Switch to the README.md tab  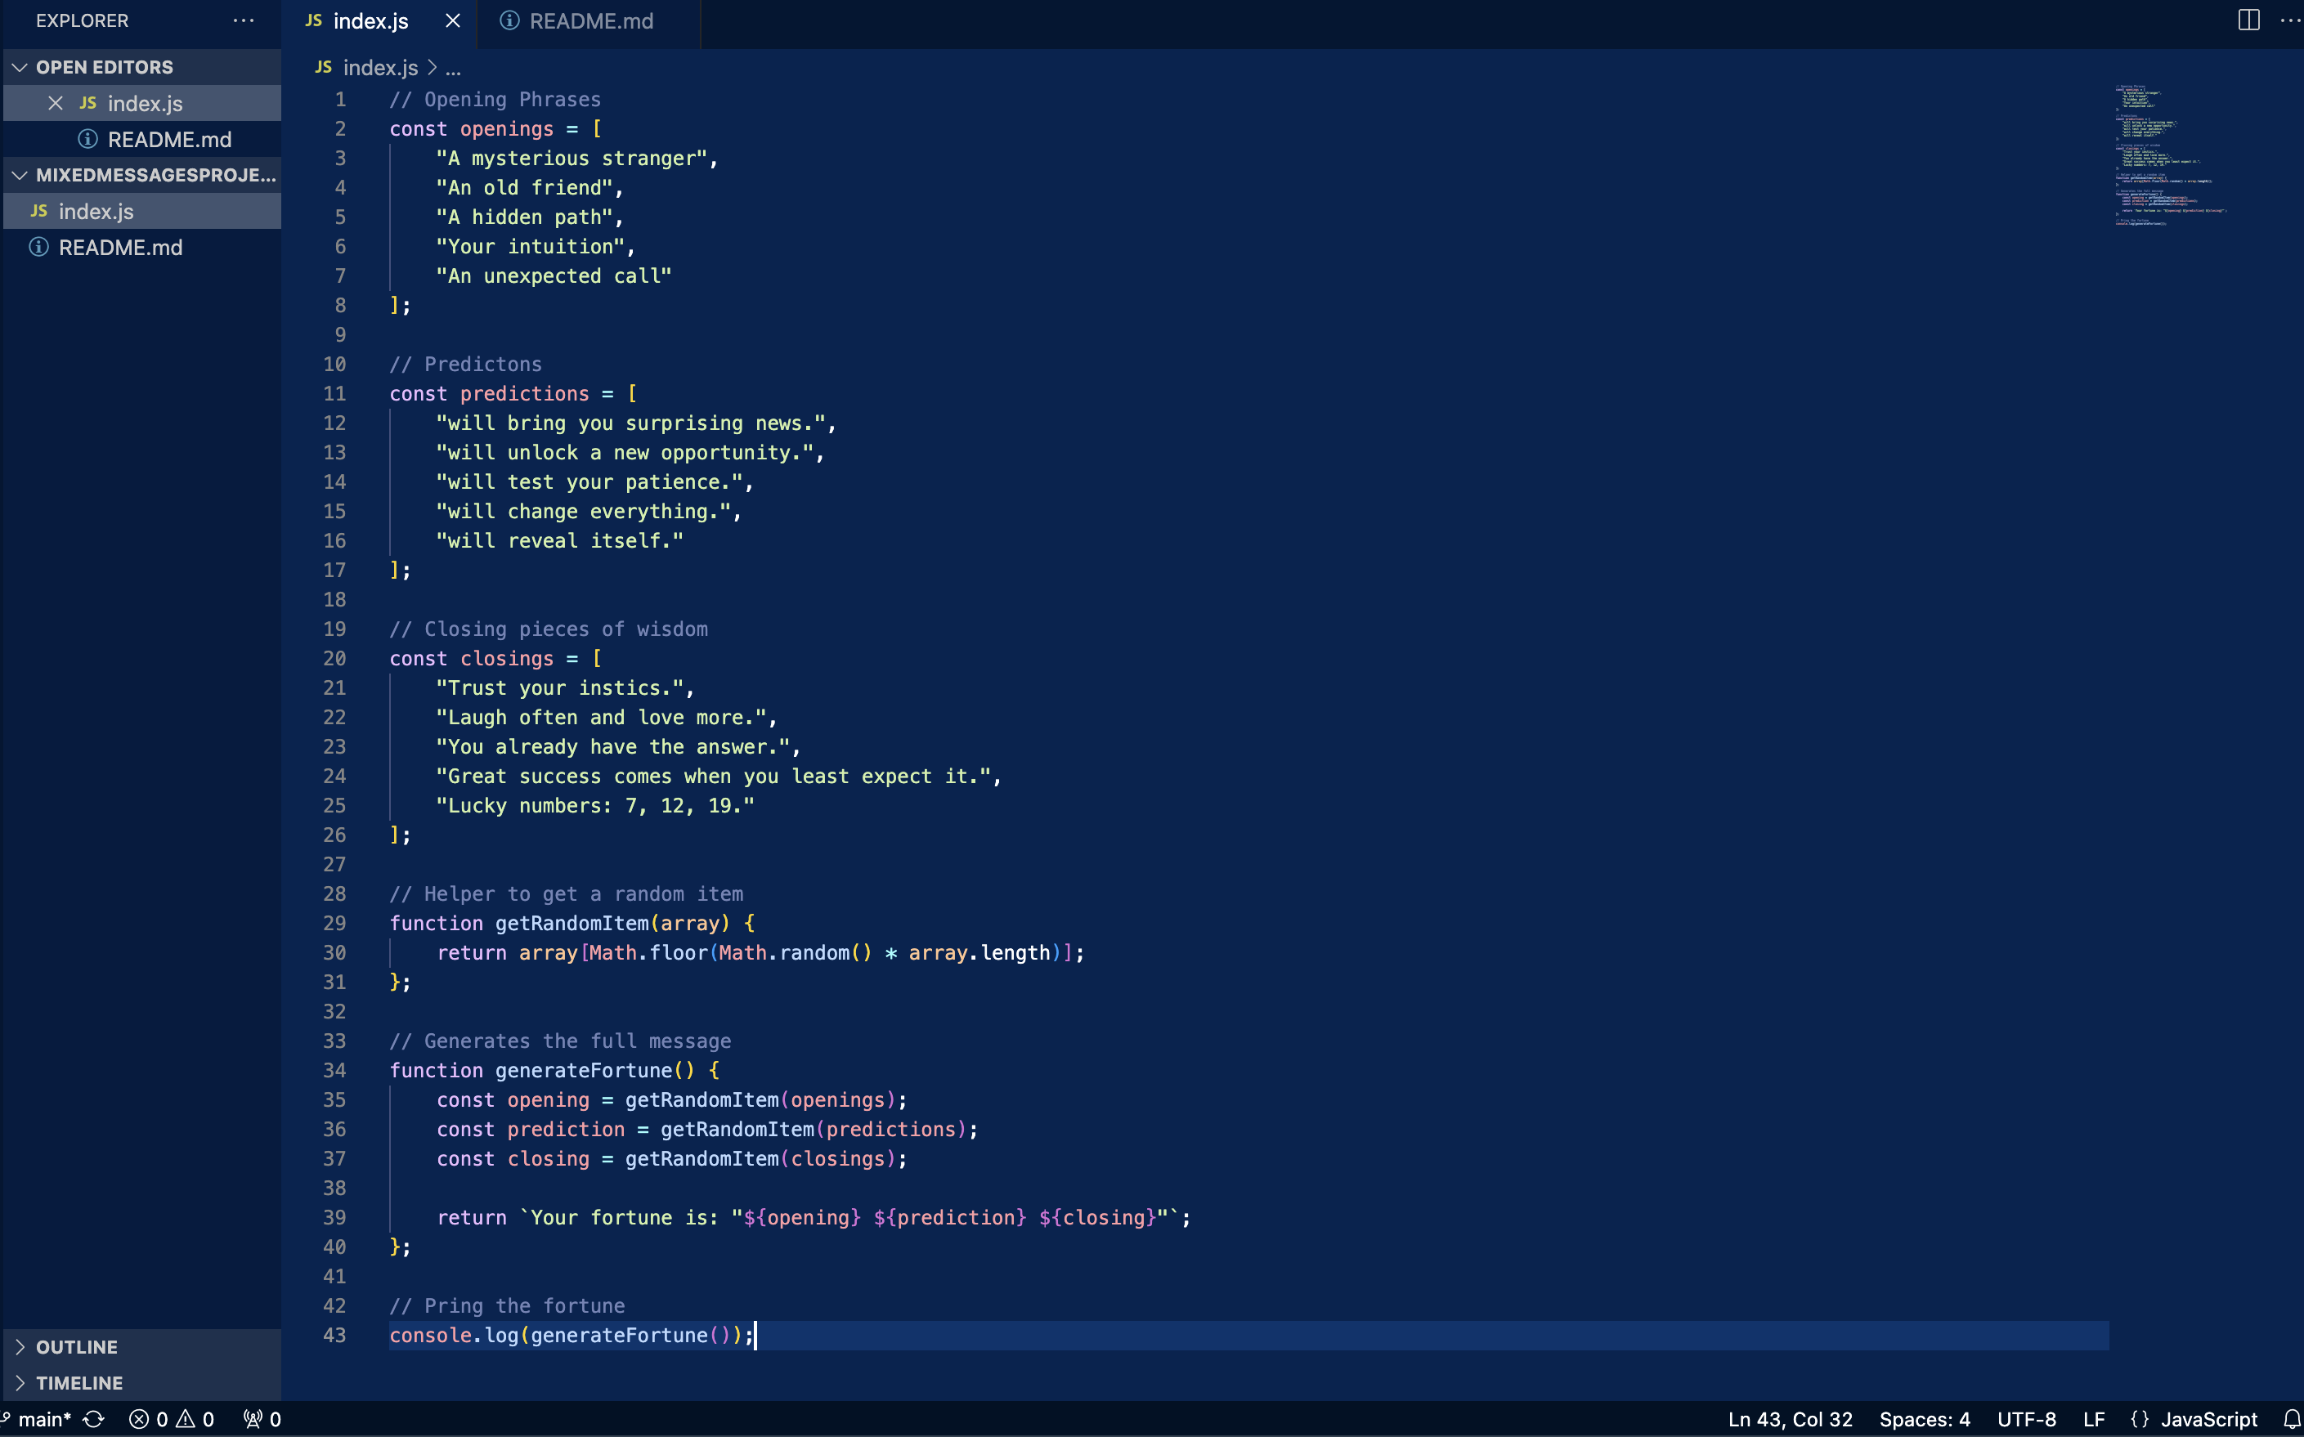590,21
